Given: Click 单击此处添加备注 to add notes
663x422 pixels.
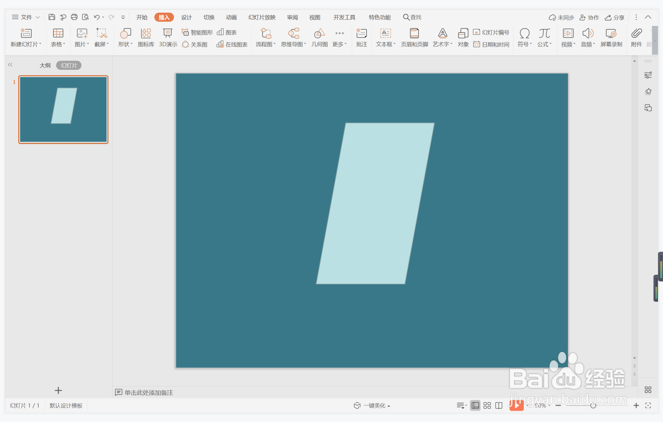Looking at the screenshot, I should pos(149,392).
